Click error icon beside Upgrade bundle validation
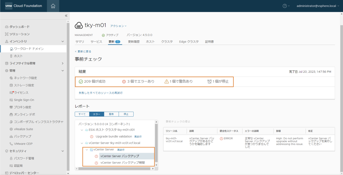The height and width of the screenshot is (175, 343). coord(92,136)
